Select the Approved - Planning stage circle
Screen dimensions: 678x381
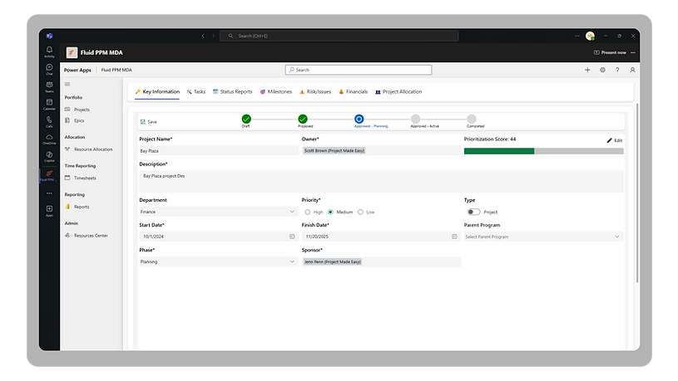359,119
